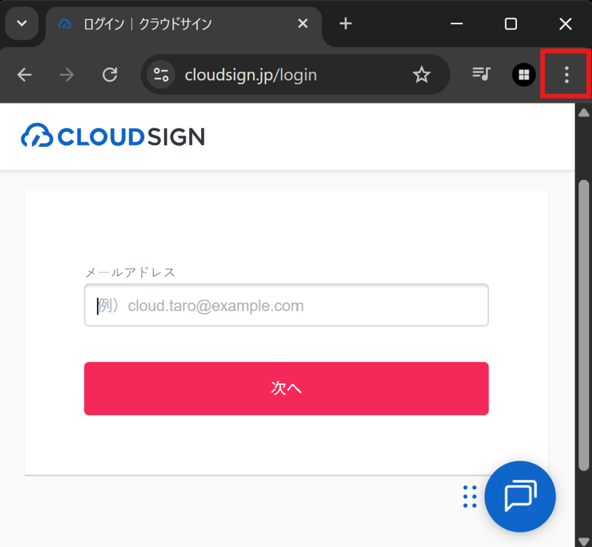Open the tab search dropdown chevron

(x=22, y=24)
